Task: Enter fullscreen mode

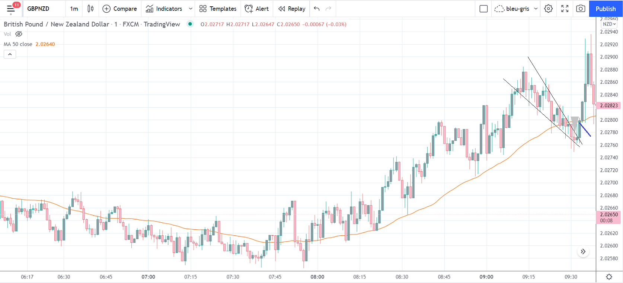Action: (565, 9)
